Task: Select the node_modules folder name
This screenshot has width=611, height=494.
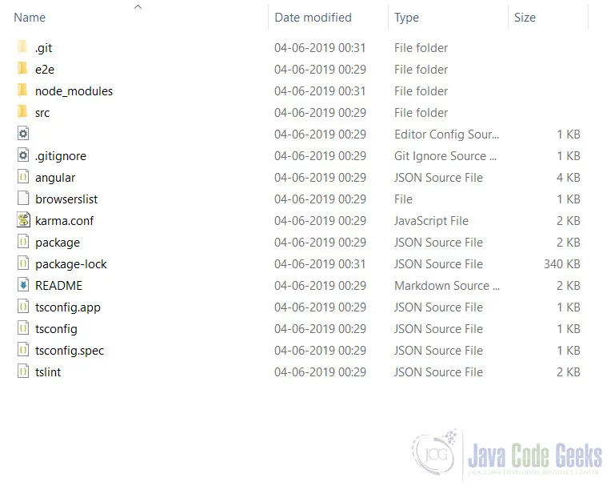Action: (x=74, y=91)
